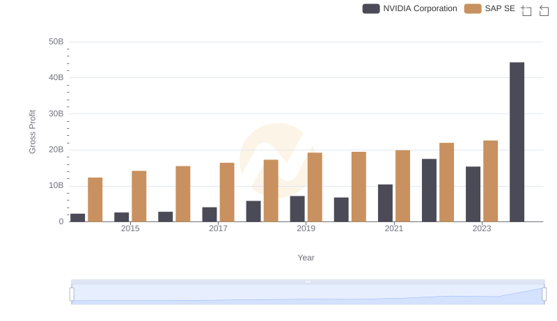The width and height of the screenshot is (557, 321).
Task: Click the 2017 x-axis label
Action: [218, 228]
